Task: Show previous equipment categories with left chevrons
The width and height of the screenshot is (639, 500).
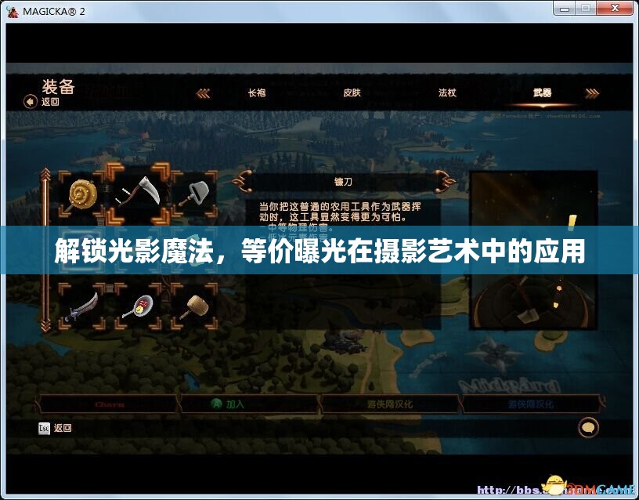Action: point(203,93)
